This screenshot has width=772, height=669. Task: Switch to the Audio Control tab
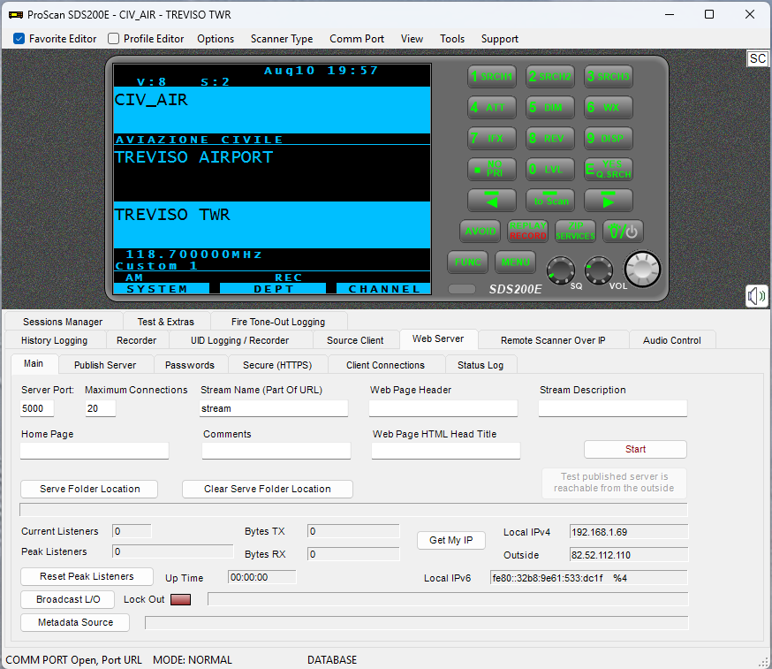pyautogui.click(x=671, y=340)
